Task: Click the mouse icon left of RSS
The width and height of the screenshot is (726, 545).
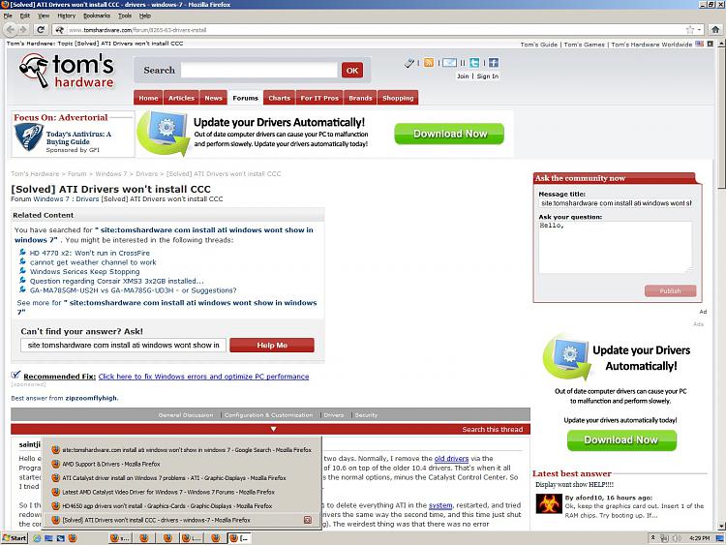Action: pyautogui.click(x=408, y=63)
